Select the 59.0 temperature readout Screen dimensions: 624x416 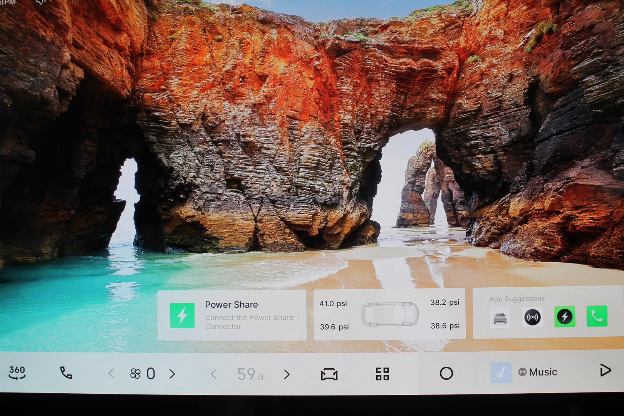tap(250, 374)
